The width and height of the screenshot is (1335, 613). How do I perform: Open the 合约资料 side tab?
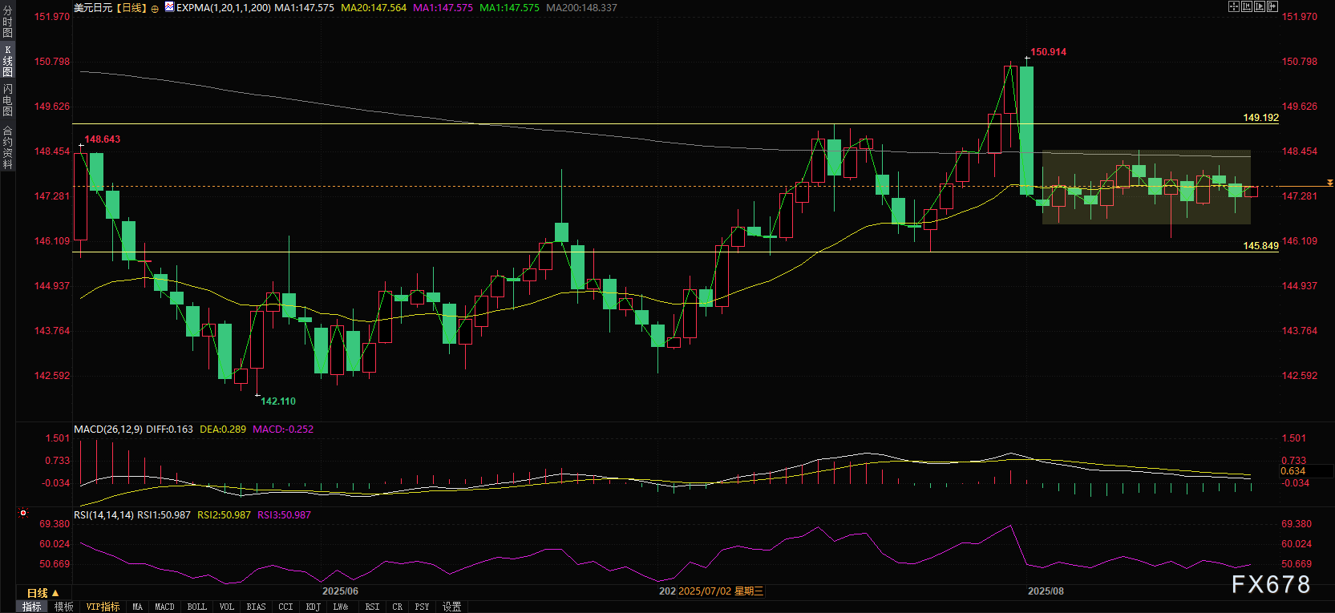coord(7,147)
